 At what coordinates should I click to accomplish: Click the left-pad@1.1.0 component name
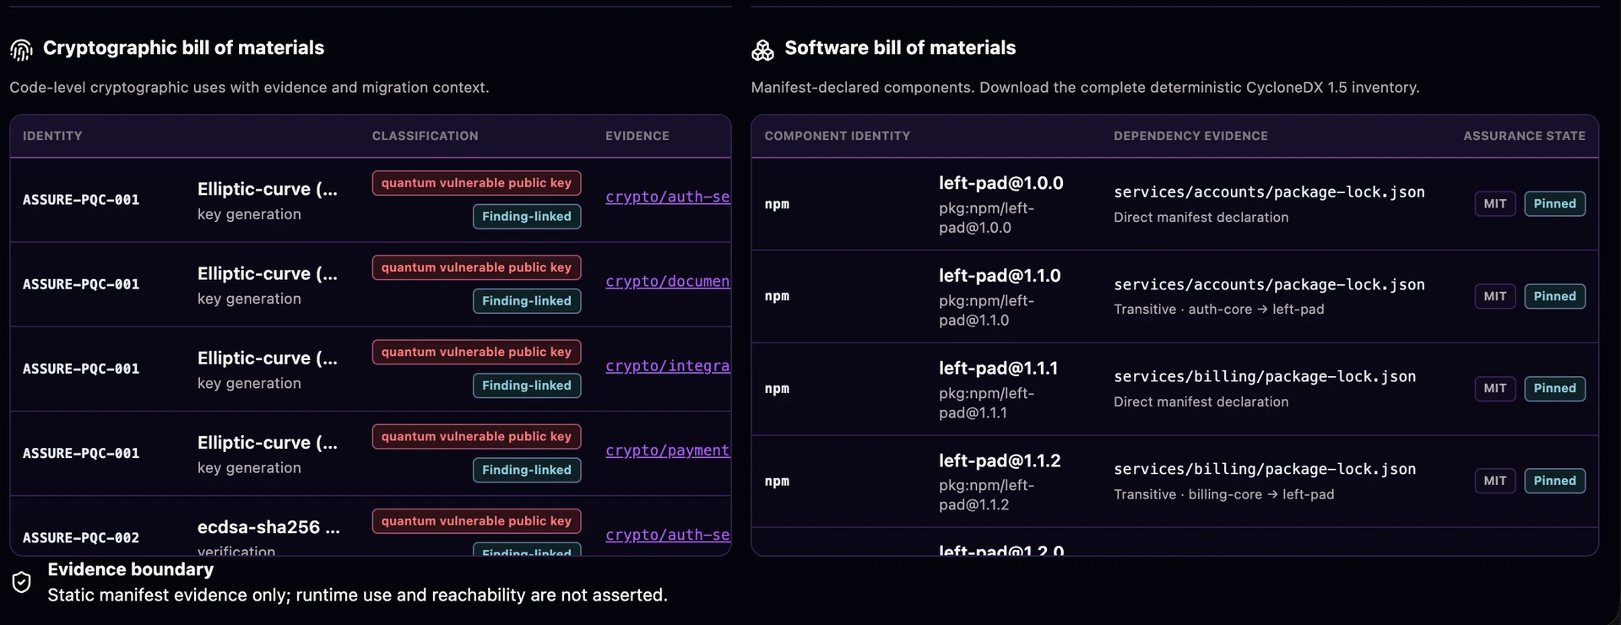coord(1000,276)
